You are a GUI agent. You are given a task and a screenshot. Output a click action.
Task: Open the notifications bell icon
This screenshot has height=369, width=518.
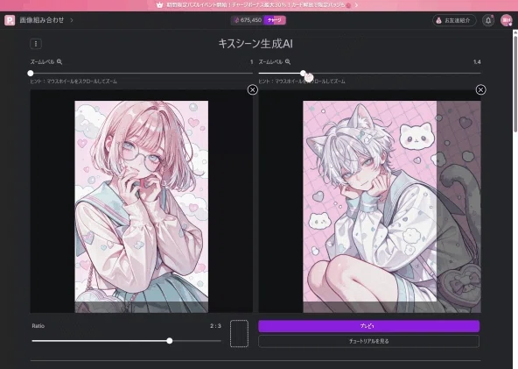coord(488,20)
